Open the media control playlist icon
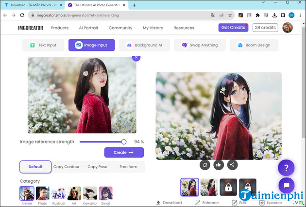Screen dimensions: 306x207 click(266, 15)
